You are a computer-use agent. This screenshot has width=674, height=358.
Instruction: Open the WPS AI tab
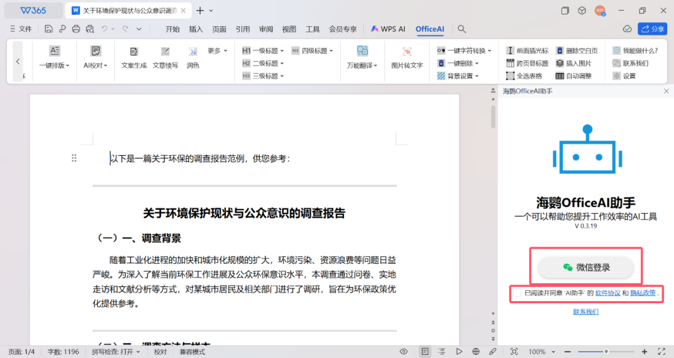[x=388, y=29]
